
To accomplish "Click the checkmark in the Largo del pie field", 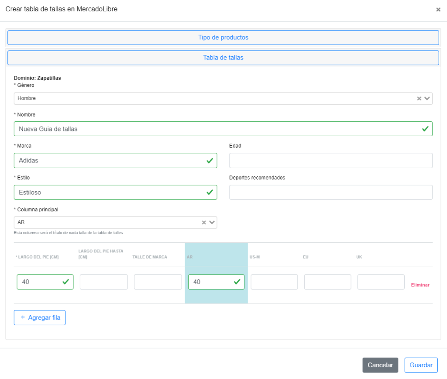I will (x=65, y=282).
